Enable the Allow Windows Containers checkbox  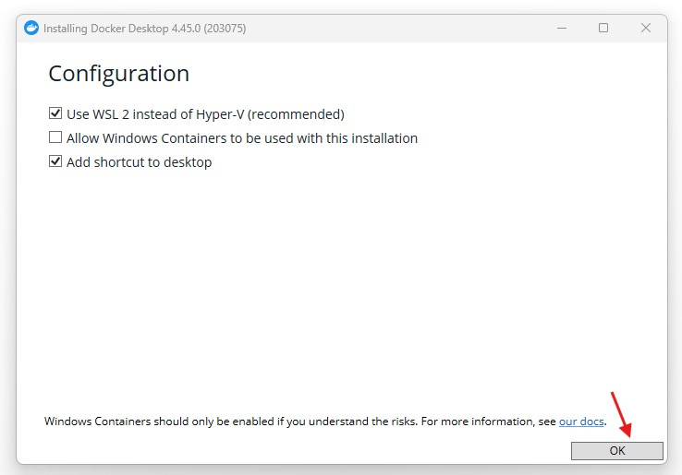[55, 138]
